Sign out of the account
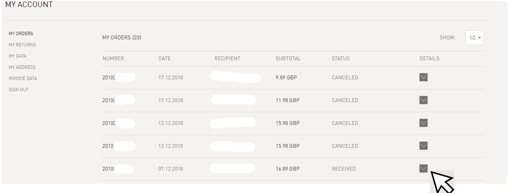 (19, 90)
